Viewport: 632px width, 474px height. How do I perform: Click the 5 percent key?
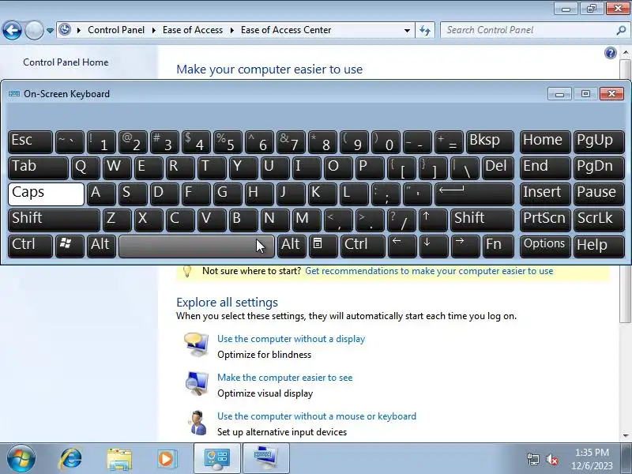click(x=228, y=142)
